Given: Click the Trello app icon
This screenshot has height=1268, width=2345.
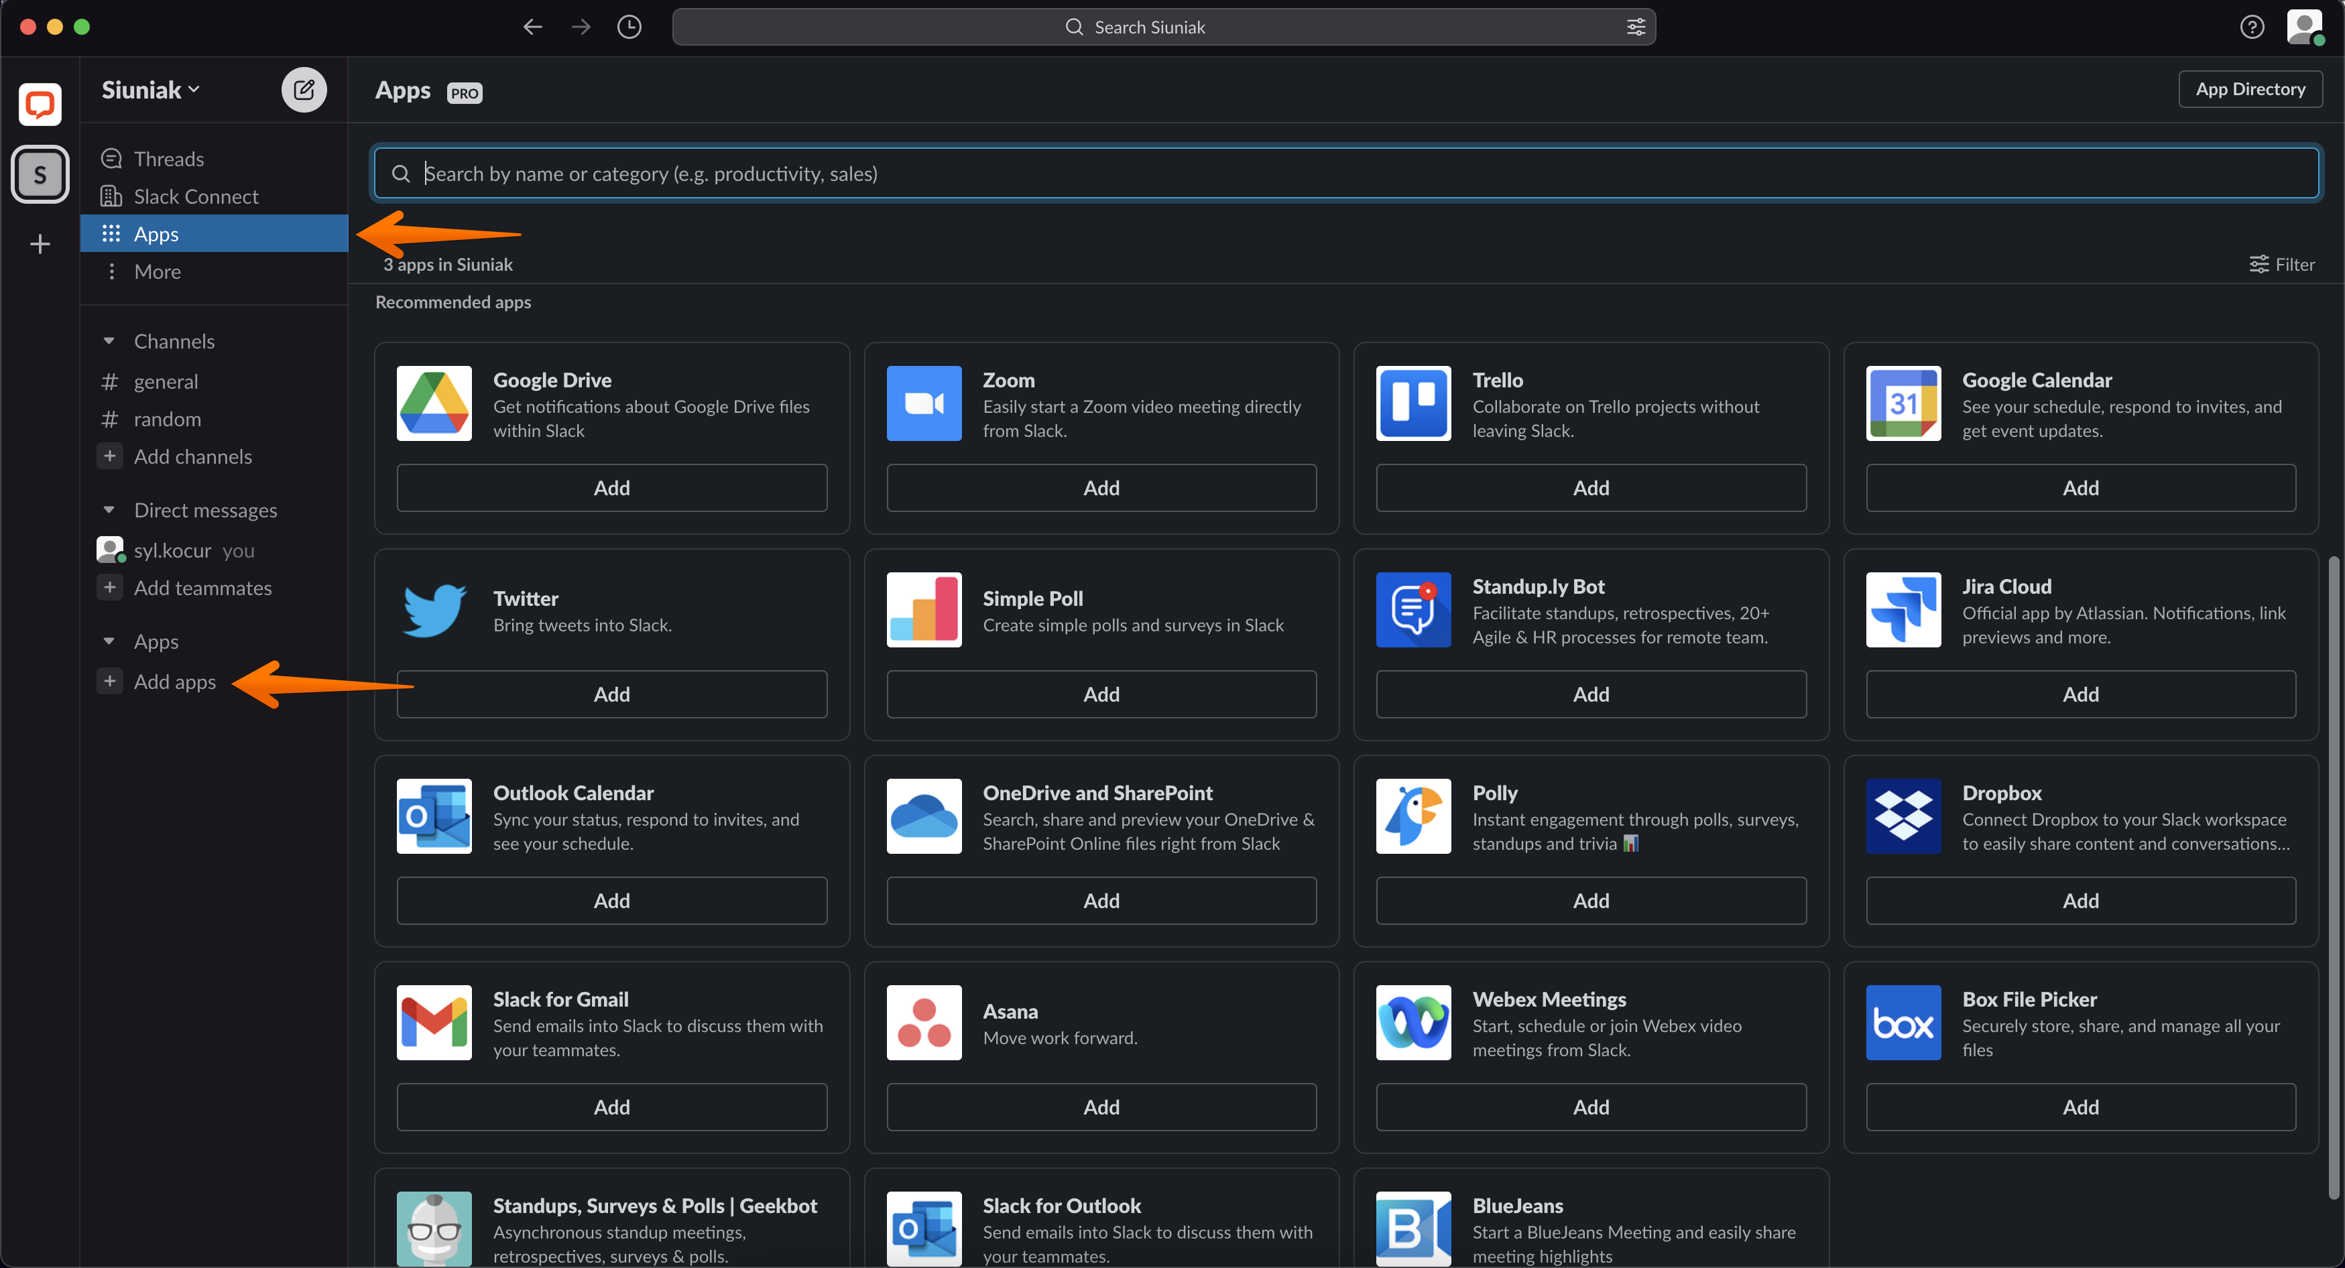Looking at the screenshot, I should pyautogui.click(x=1414, y=403).
